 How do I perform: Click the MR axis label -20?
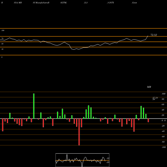[x=163, y=126]
